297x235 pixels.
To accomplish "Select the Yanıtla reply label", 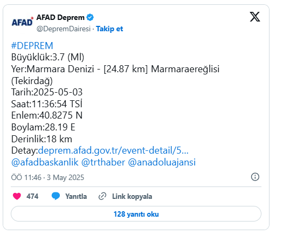I will 76,196.
